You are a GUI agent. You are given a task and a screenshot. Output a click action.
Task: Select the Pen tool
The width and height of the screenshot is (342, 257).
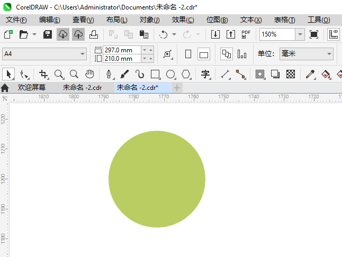click(109, 74)
